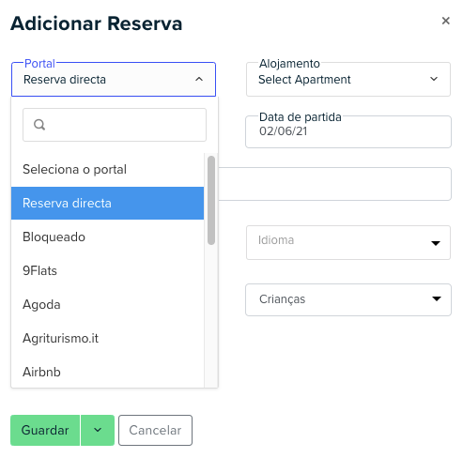Open the Crianças dropdown
The height and width of the screenshot is (458, 463).
coord(348,299)
